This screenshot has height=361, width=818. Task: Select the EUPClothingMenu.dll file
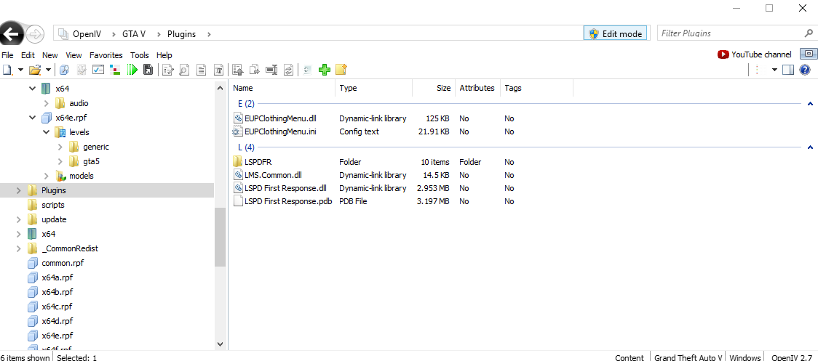pyautogui.click(x=280, y=118)
